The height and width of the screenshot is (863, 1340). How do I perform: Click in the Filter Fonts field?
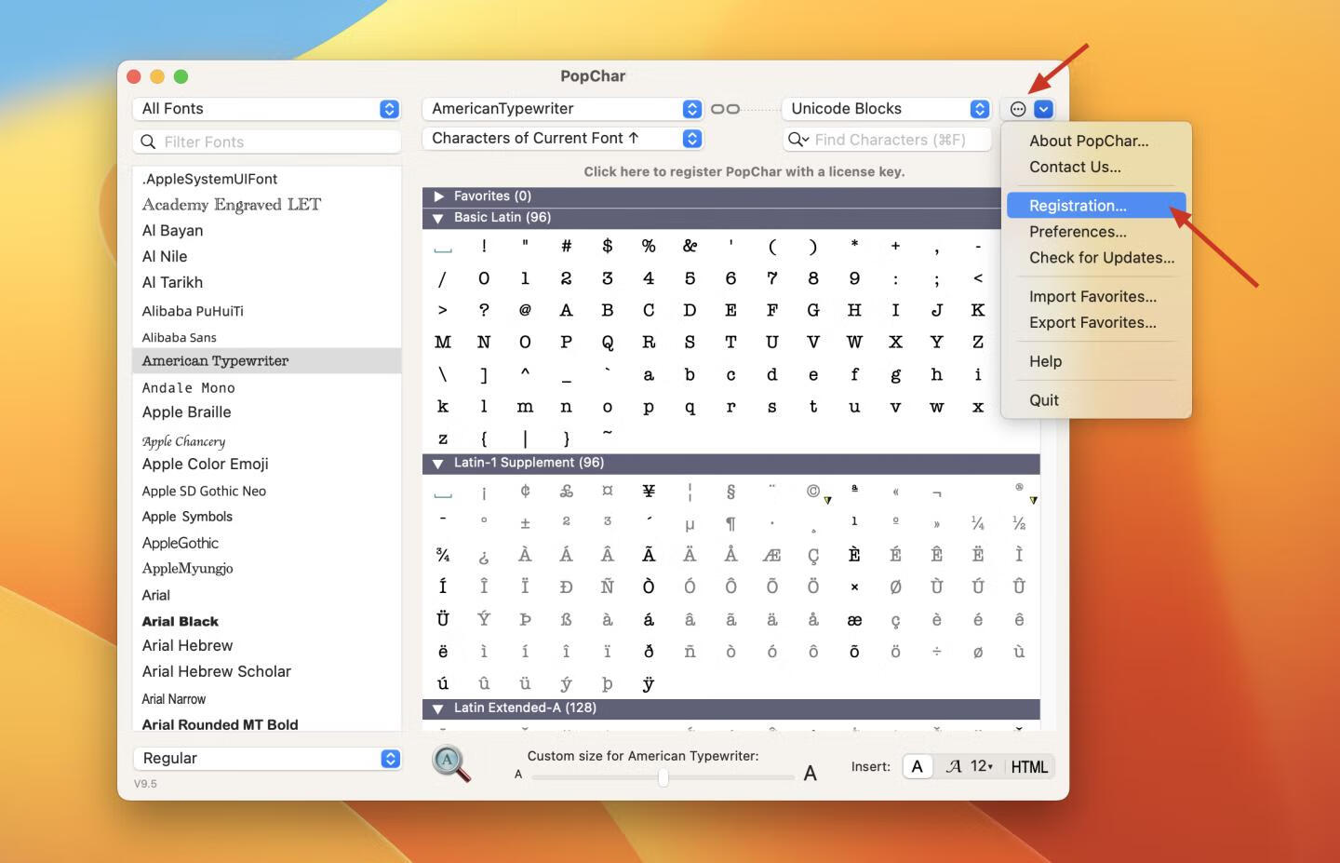(x=267, y=142)
